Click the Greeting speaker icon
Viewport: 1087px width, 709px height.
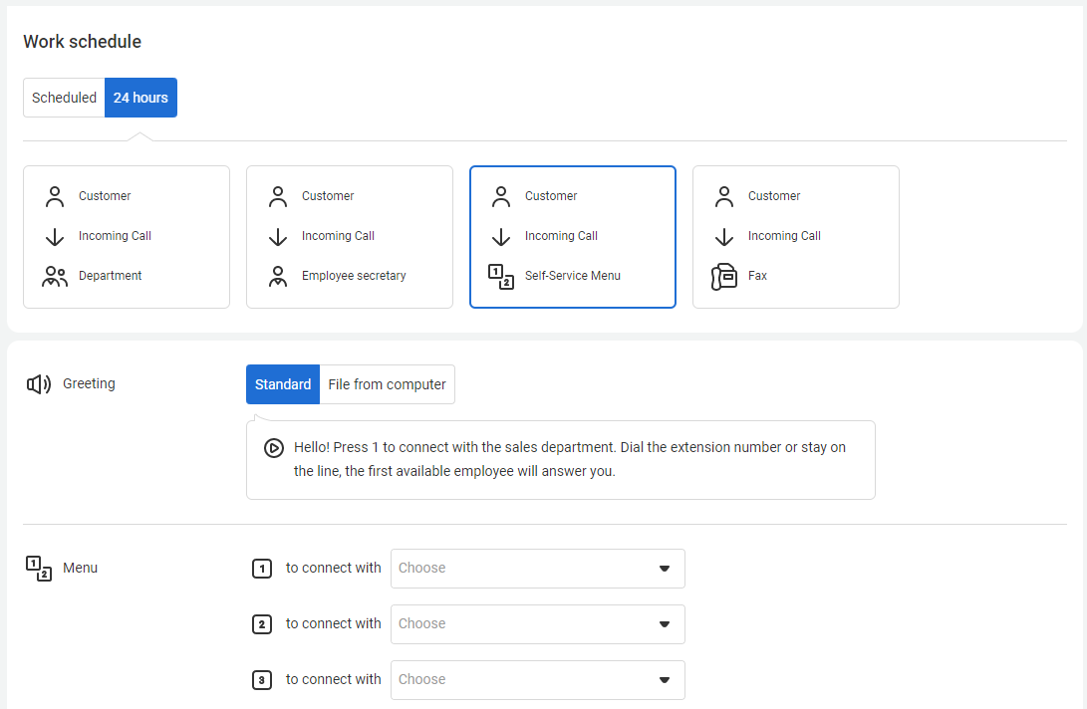(x=39, y=384)
